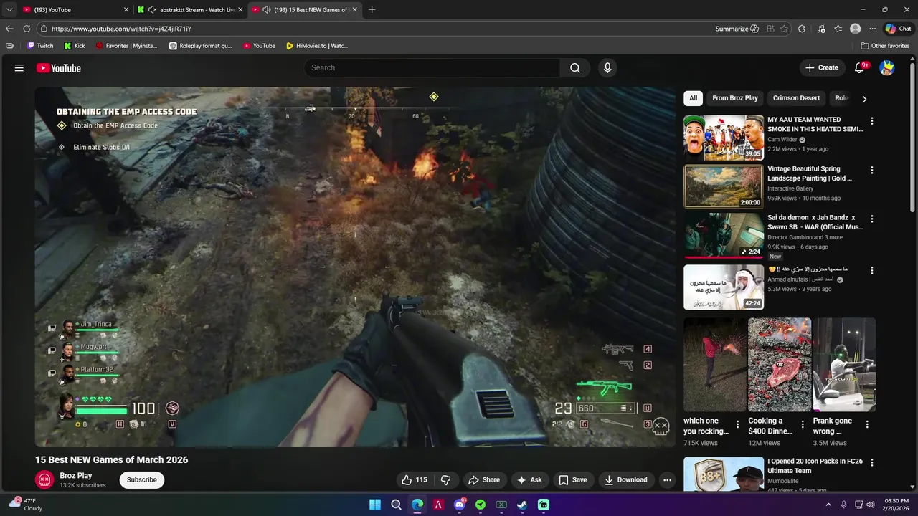Click the Ask button
Screen dimensions: 918x516
(x=529, y=480)
